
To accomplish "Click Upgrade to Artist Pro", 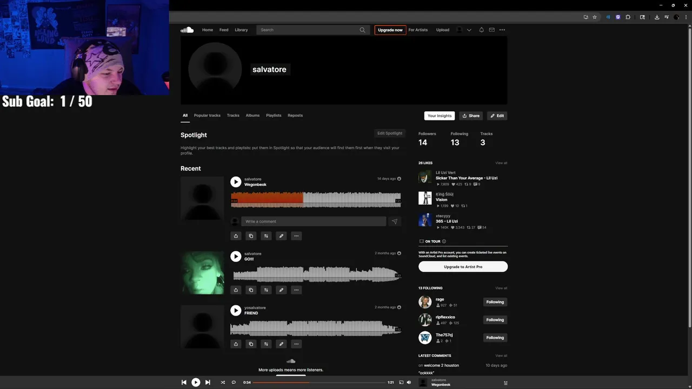I will point(463,266).
